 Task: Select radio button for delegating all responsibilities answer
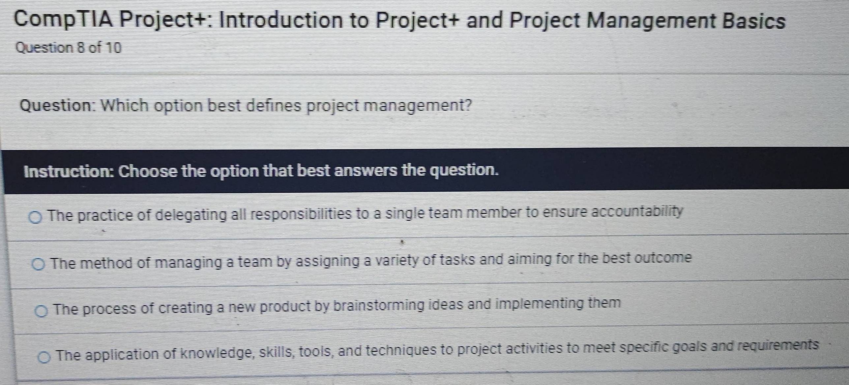coord(35,217)
